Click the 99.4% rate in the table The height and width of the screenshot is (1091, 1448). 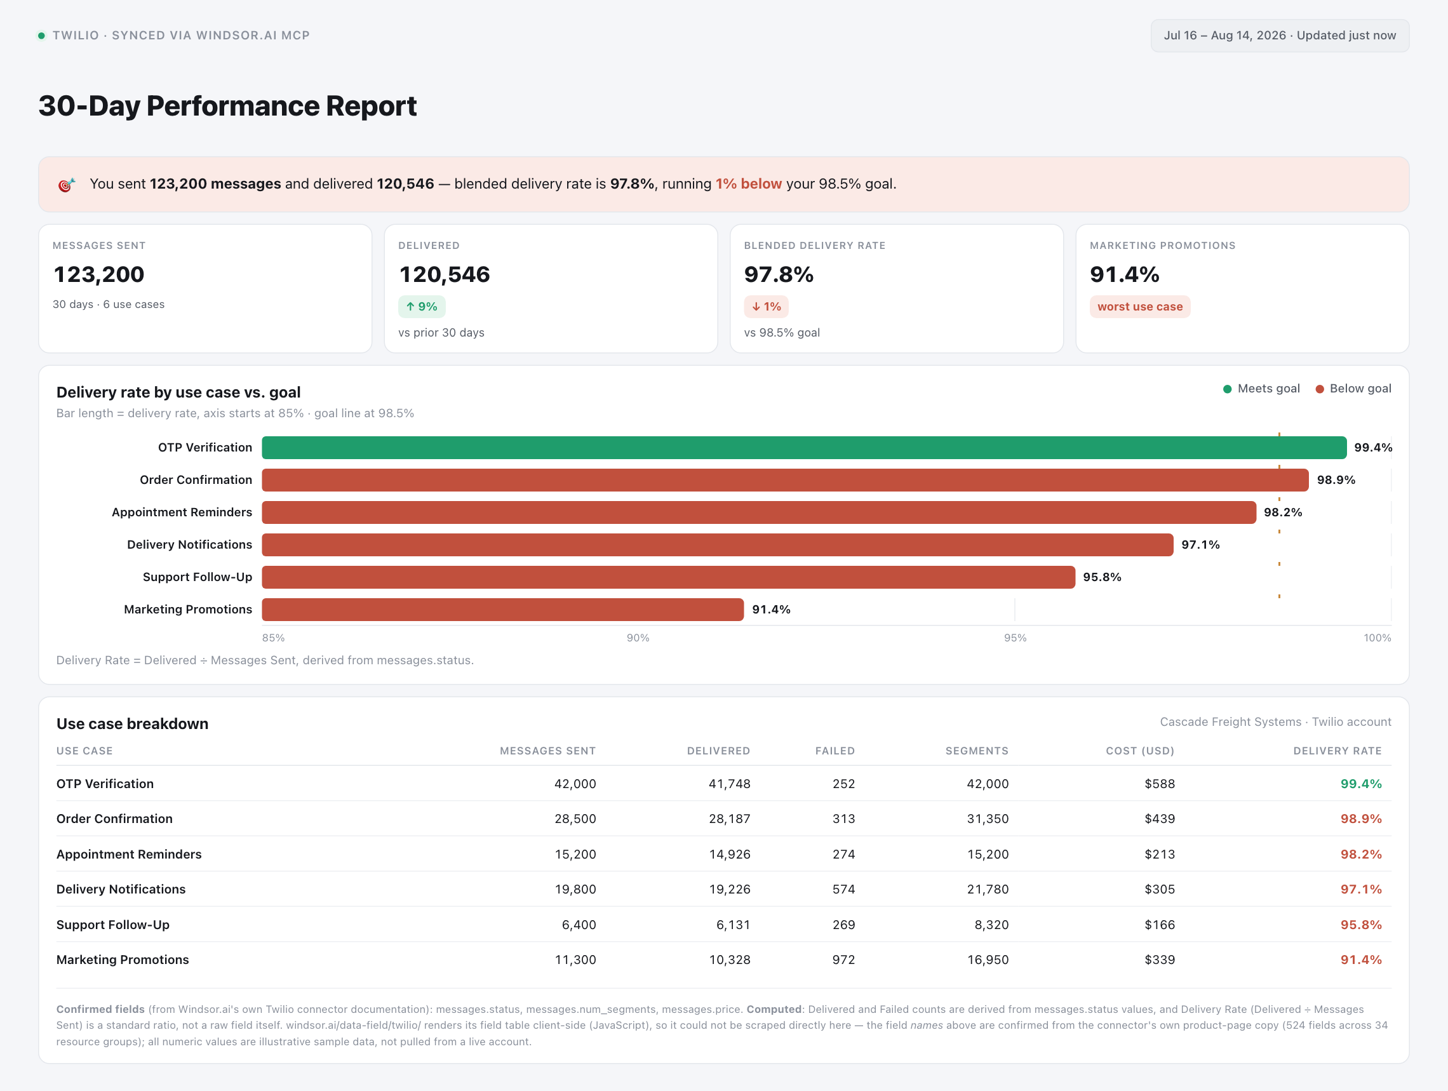[x=1361, y=784]
